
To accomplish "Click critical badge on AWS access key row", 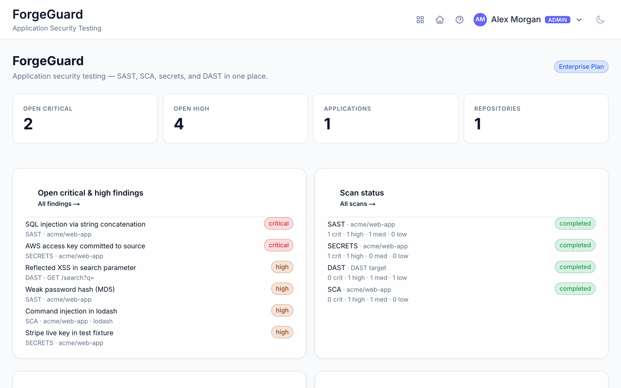I will (279, 245).
